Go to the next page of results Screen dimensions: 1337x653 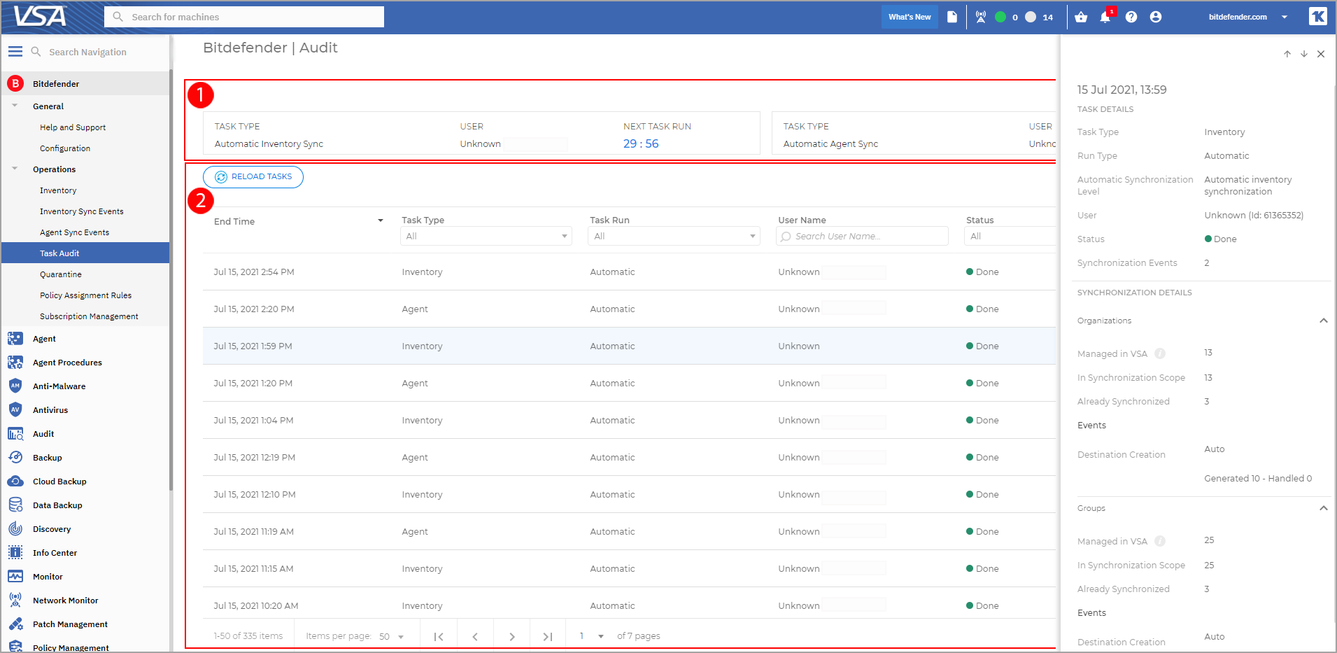point(512,636)
